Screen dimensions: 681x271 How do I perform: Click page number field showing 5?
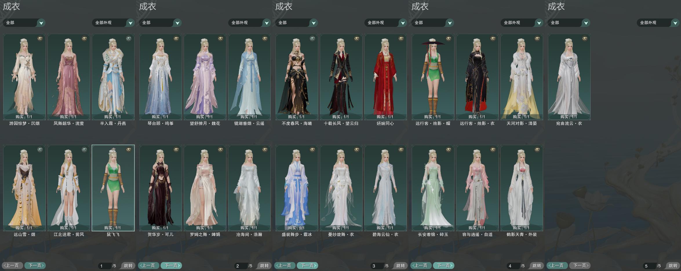(649, 266)
